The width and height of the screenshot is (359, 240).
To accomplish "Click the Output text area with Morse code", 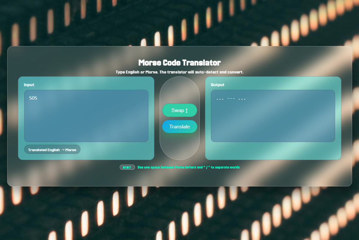I will click(273, 116).
